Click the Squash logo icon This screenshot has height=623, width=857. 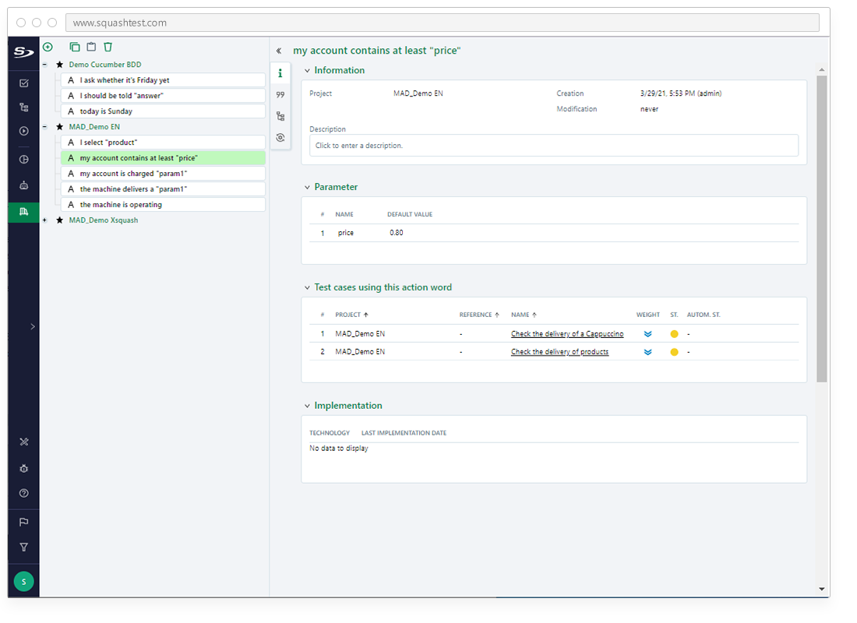click(x=23, y=52)
